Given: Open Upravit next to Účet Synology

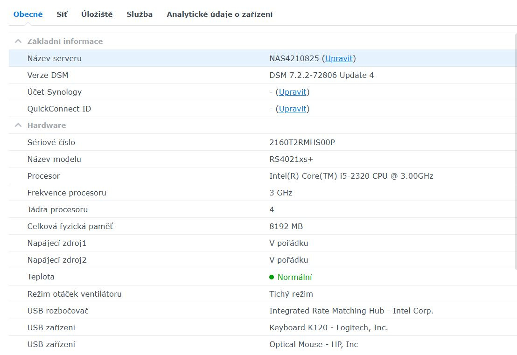Looking at the screenshot, I should pos(293,92).
